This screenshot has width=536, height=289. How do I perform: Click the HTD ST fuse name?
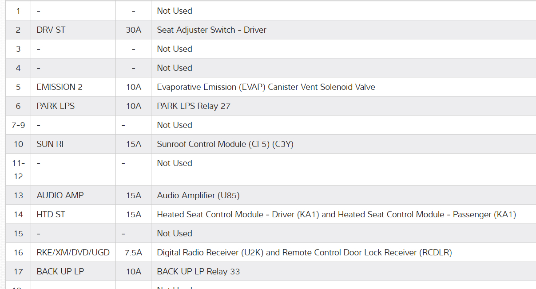tap(51, 215)
